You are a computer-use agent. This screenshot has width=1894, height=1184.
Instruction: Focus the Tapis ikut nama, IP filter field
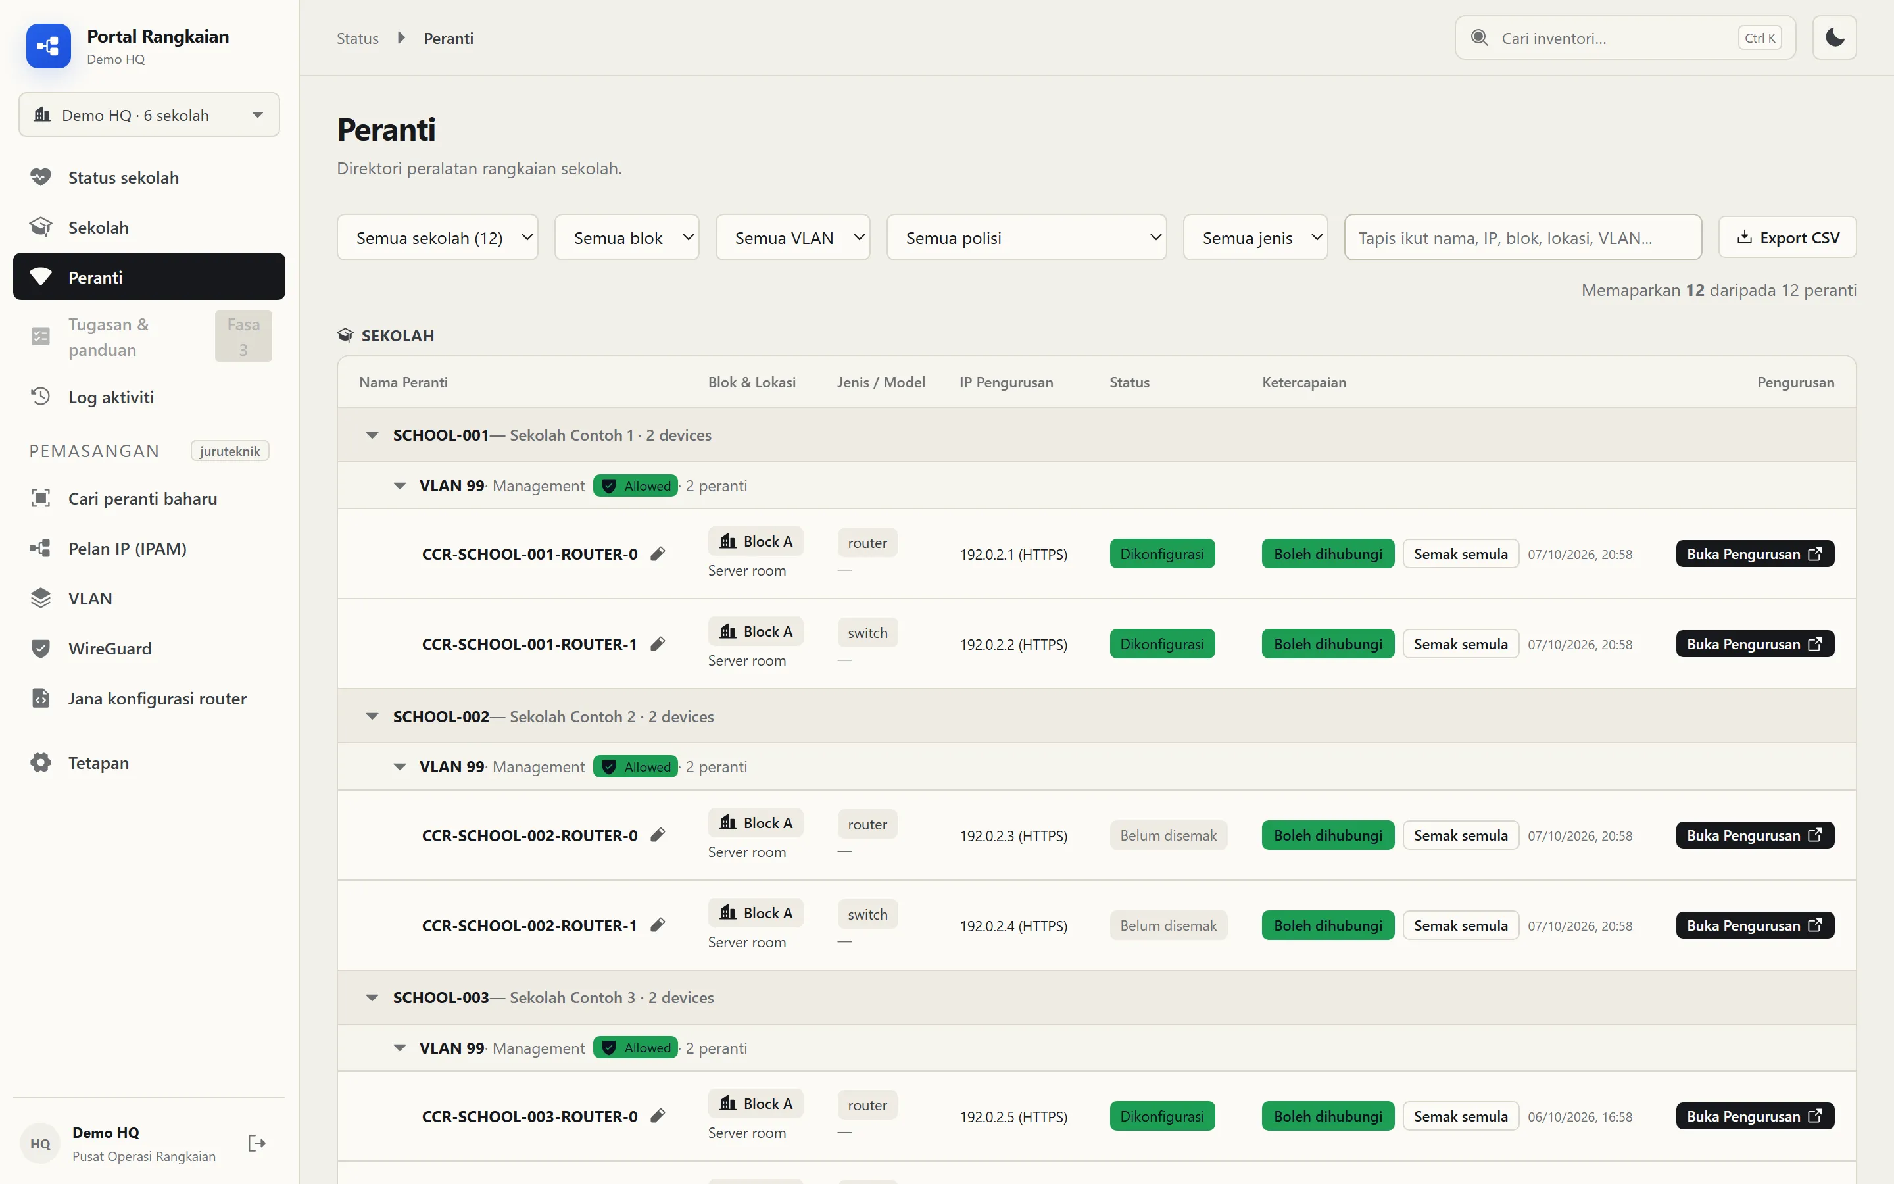[x=1522, y=237]
